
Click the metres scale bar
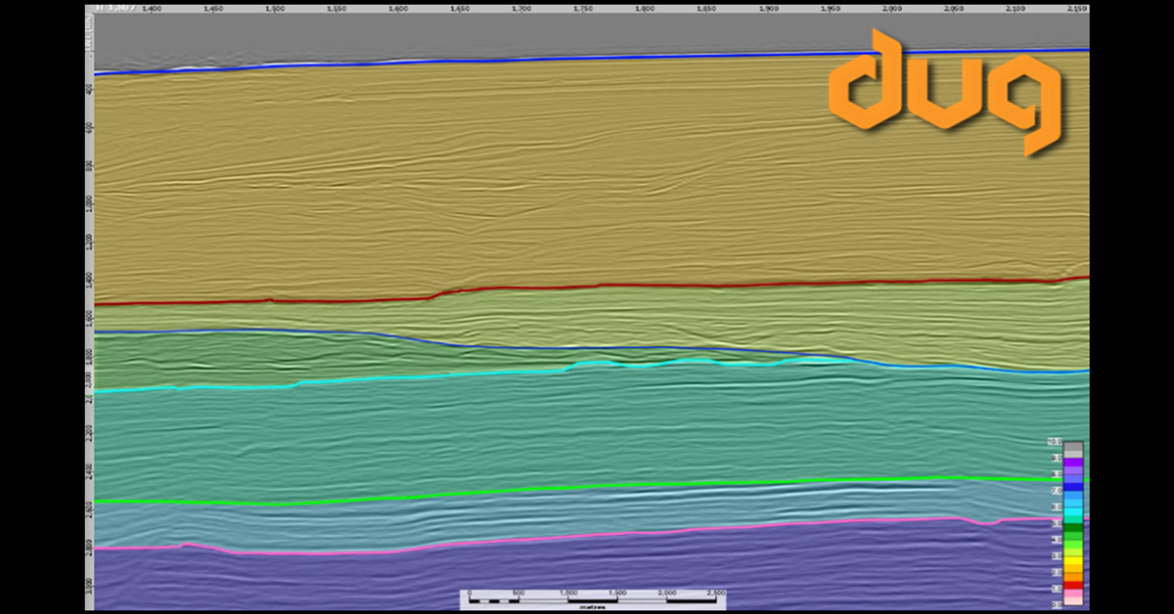pyautogui.click(x=597, y=598)
